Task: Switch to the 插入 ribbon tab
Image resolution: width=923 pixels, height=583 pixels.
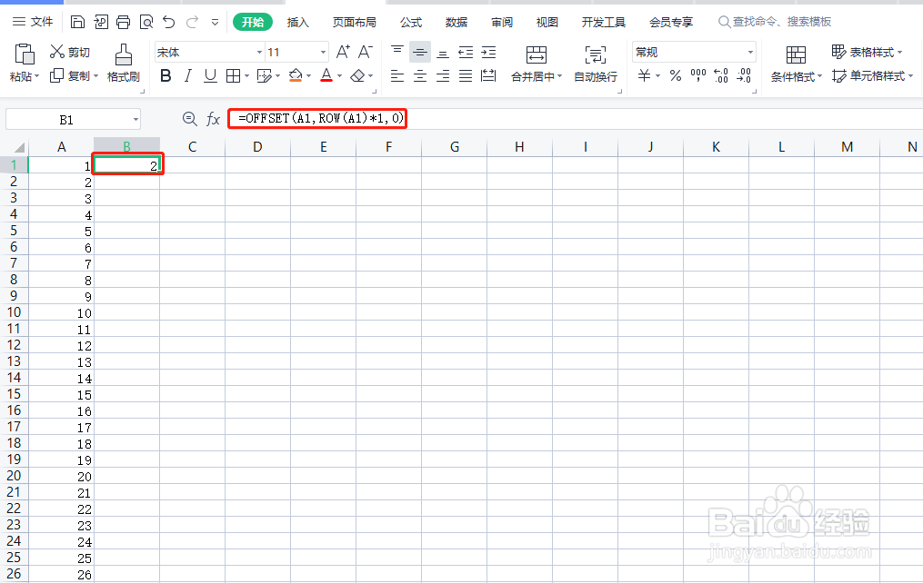Action: coord(300,22)
